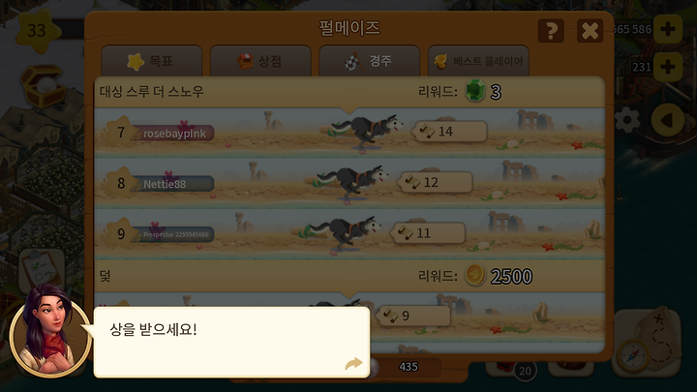Click the green emerald reward icon
697x392 pixels.
click(475, 91)
